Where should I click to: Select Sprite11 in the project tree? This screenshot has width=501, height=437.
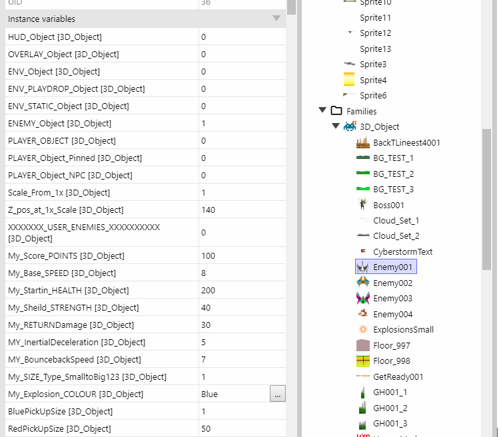tap(375, 17)
